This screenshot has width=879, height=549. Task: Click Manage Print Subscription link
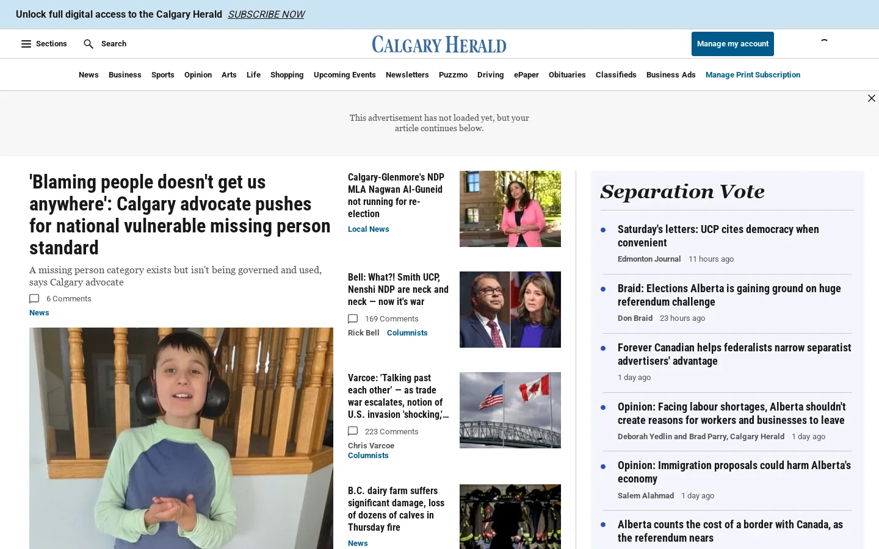(x=753, y=75)
